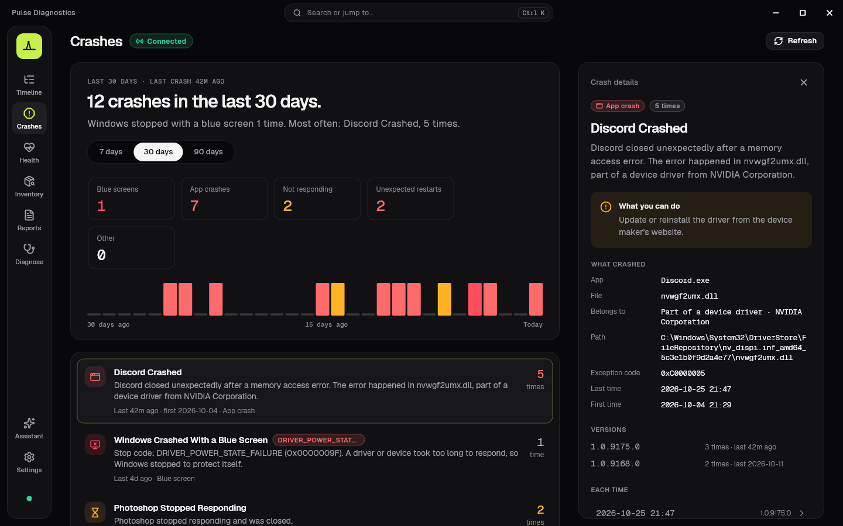
Task: Open the Assistant from the sidebar
Action: (x=29, y=428)
